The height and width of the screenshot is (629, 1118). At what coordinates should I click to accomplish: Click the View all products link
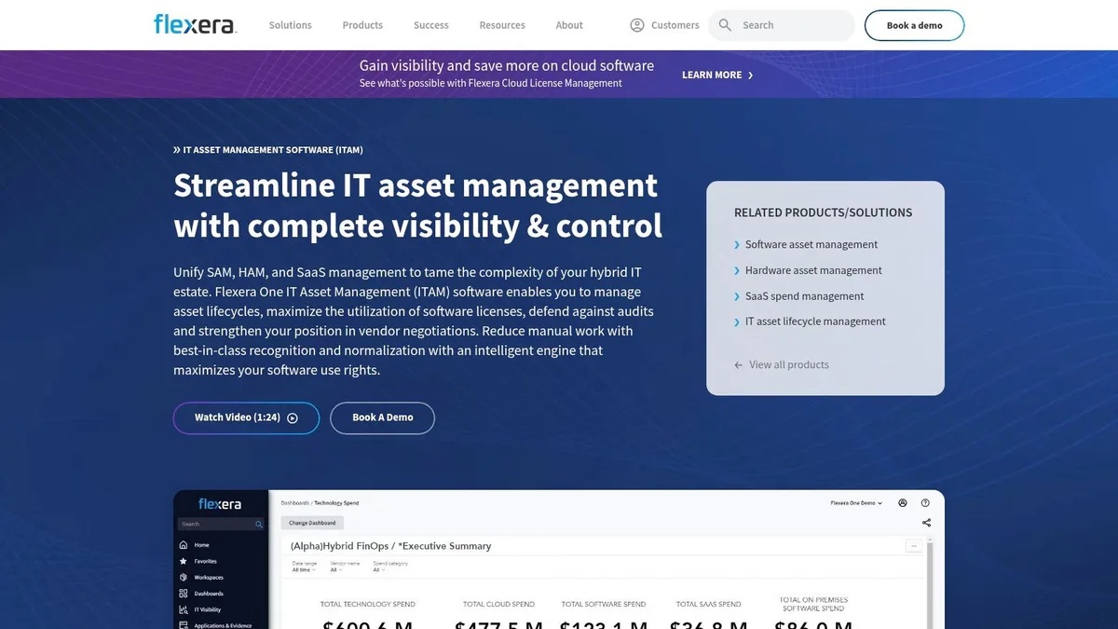tap(789, 365)
